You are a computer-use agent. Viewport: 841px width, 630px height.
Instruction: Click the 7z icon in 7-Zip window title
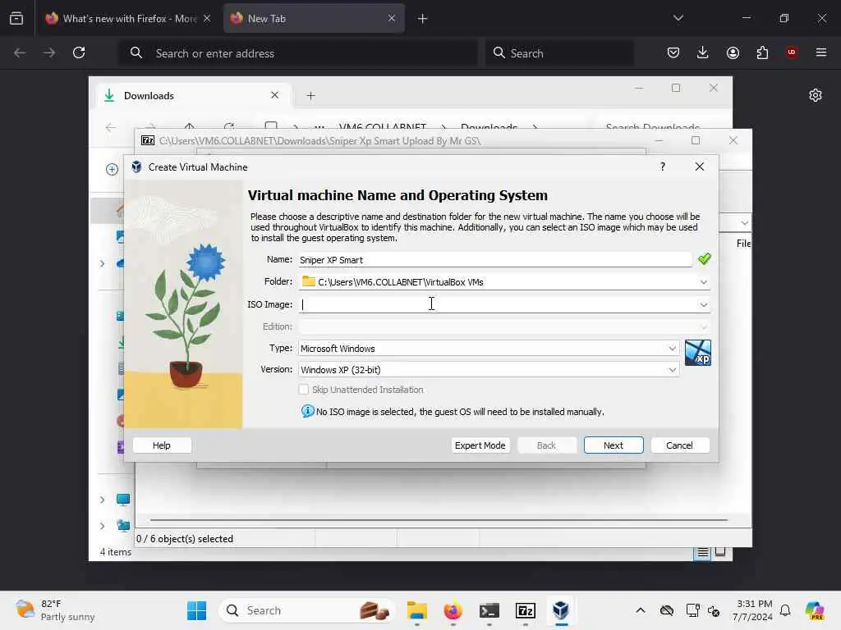pos(148,140)
